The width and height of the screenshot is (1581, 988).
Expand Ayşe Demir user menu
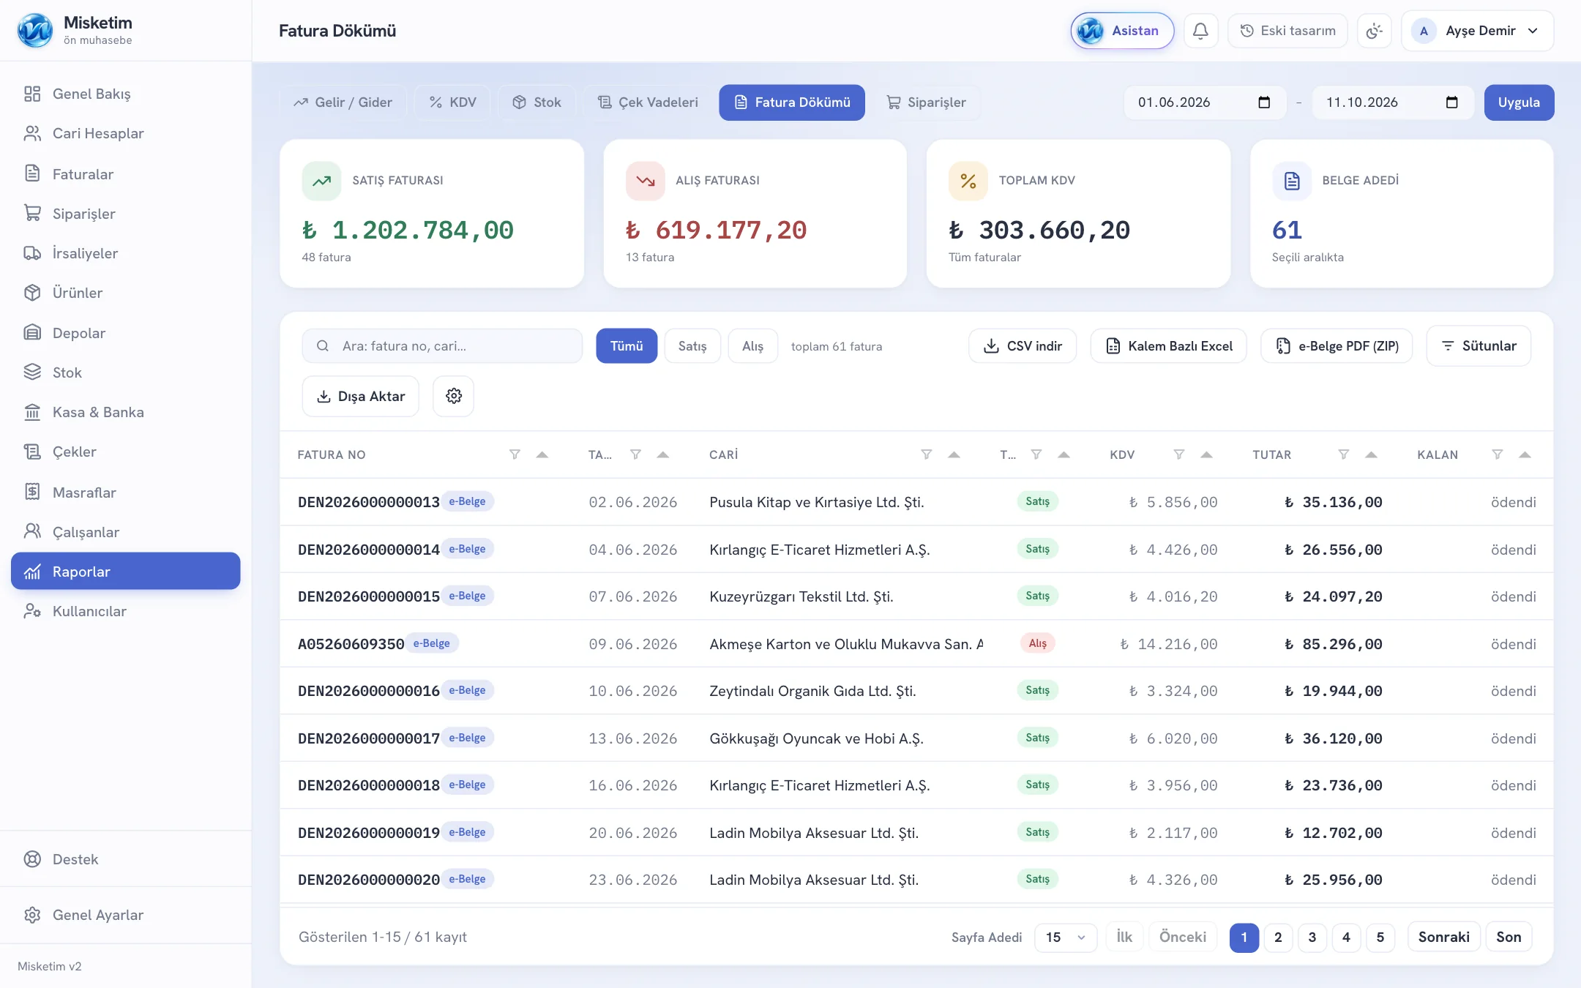click(1477, 31)
